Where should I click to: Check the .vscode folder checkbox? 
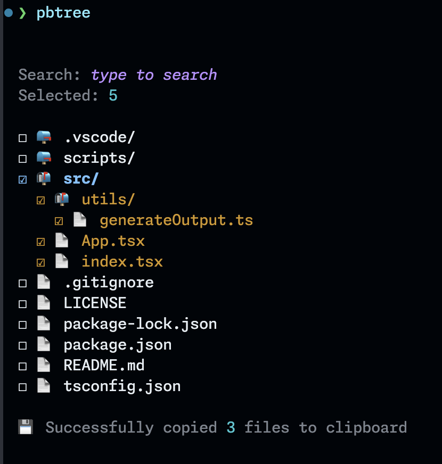[x=23, y=138]
